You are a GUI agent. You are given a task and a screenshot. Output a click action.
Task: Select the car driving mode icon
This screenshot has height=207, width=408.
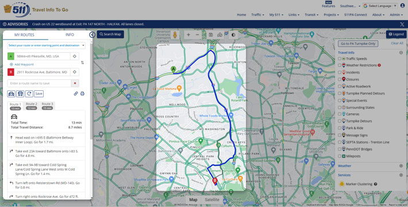click(11, 94)
